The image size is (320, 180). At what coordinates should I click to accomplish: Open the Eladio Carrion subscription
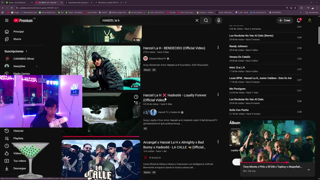21,74
